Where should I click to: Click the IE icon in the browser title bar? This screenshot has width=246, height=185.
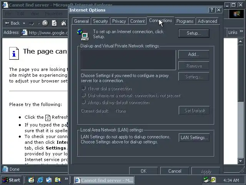click(5, 5)
